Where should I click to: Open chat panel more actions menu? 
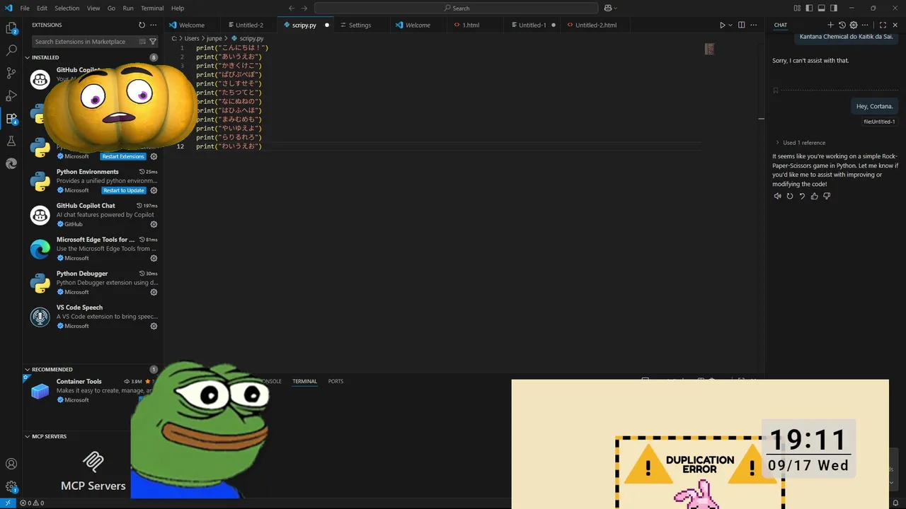tap(865, 25)
